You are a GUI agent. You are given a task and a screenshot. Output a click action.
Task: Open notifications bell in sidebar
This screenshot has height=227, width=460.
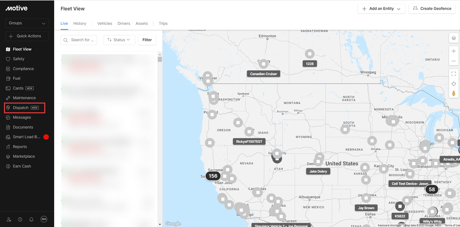coord(32,219)
